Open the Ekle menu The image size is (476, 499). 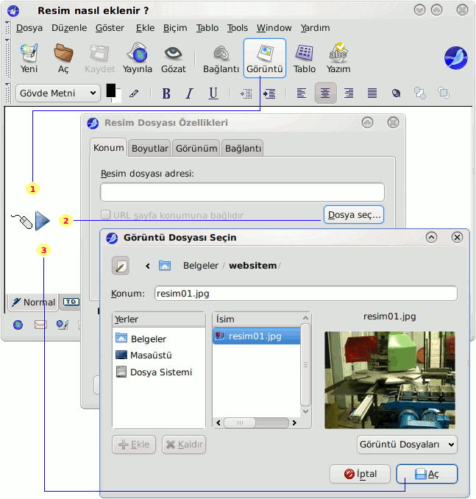pos(145,28)
